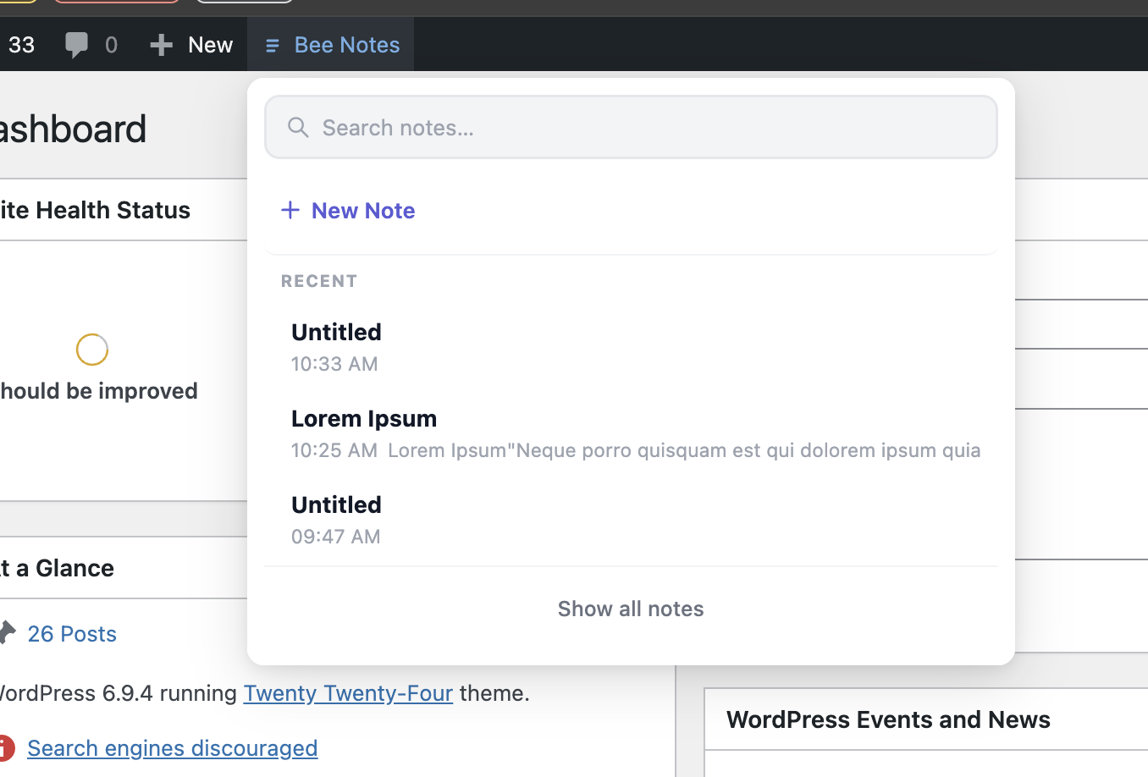Click the Site Health Status heading
The height and width of the screenshot is (777, 1148).
[95, 210]
